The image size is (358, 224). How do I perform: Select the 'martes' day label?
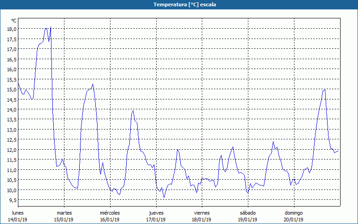[x=64, y=213]
